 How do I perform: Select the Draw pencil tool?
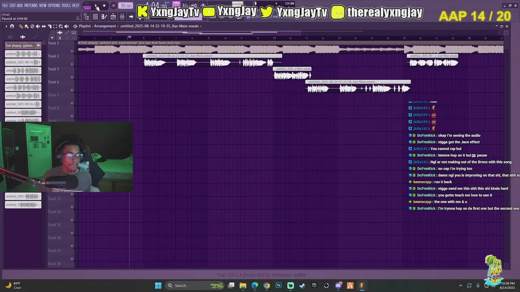point(21,26)
